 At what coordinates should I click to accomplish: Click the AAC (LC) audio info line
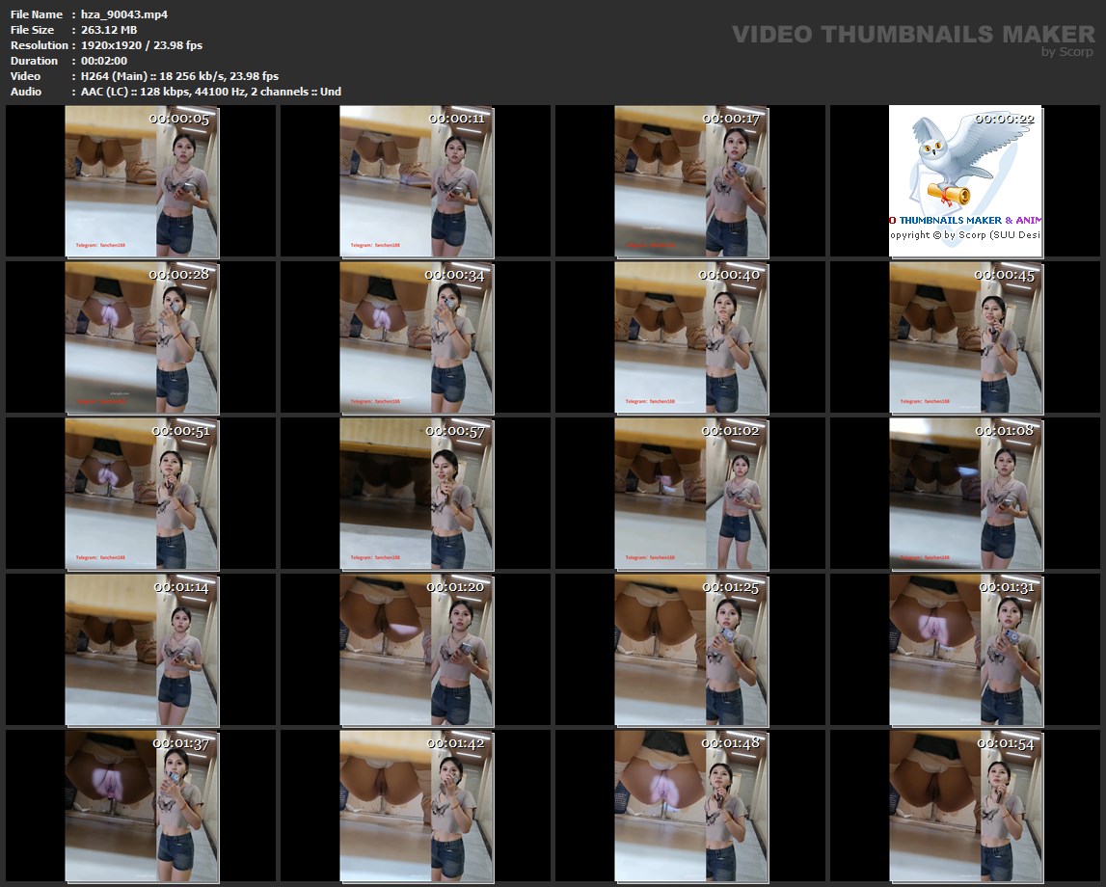tap(211, 92)
